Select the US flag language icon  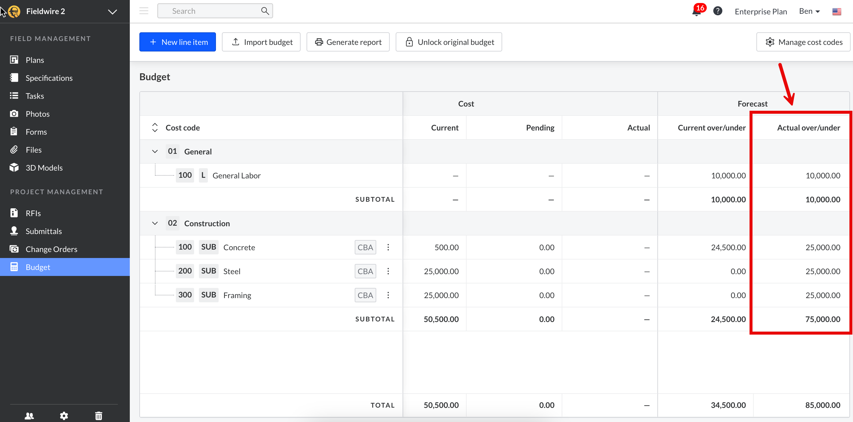pos(837,12)
